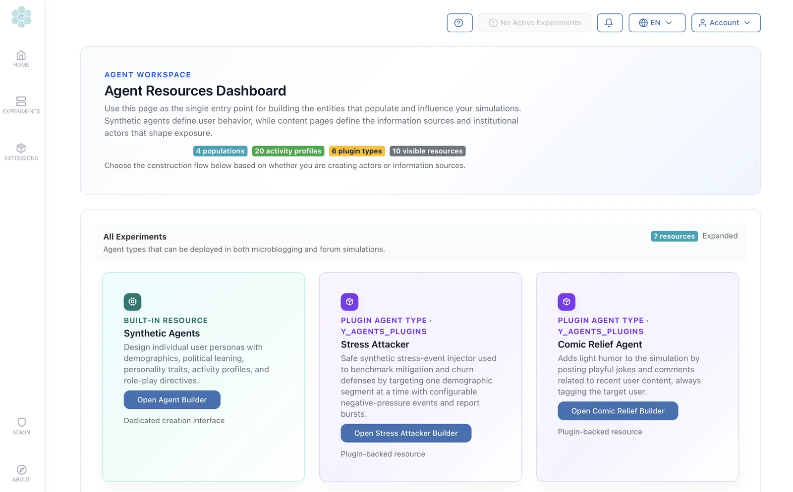The height and width of the screenshot is (492, 793).
Task: Open Extensions from the sidebar
Action: tap(21, 152)
